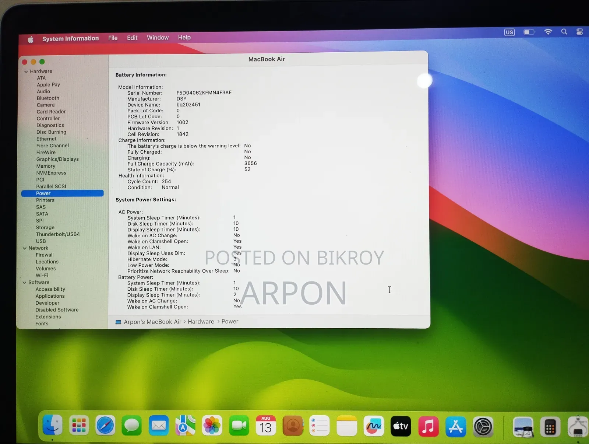Open Photos from the Dock
The width and height of the screenshot is (589, 444).
point(212,426)
